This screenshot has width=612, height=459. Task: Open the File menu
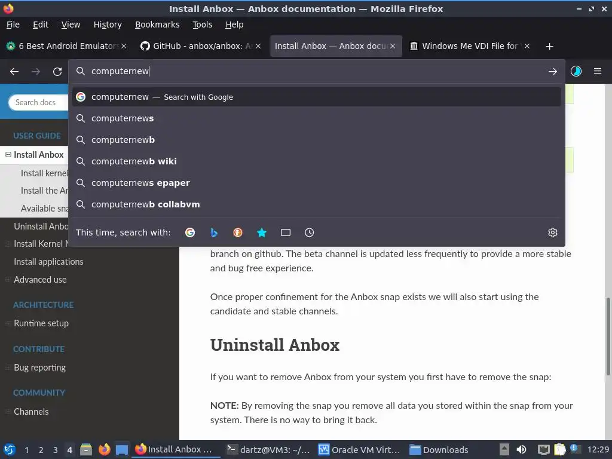(13, 25)
